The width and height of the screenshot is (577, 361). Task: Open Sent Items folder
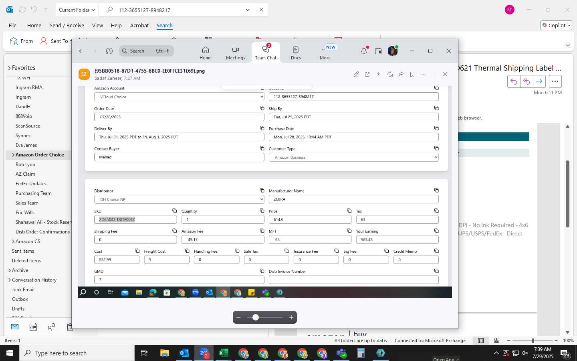pos(23,251)
